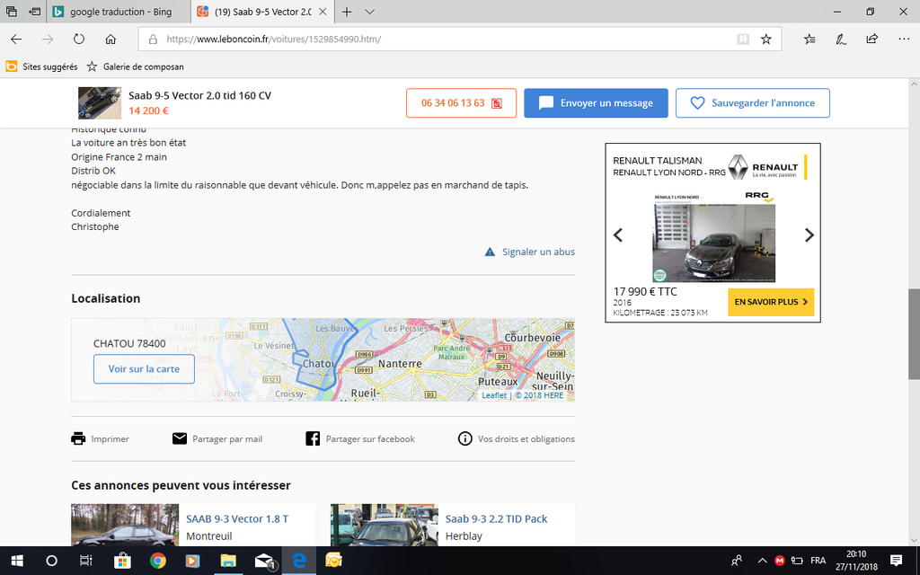Click the Herblay listing car photo
Screen dimensions: 920x575
(x=385, y=525)
